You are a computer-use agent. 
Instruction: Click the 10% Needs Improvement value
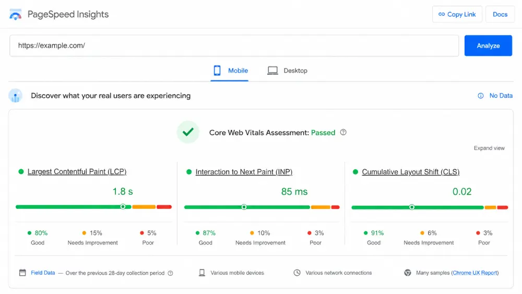coord(264,233)
